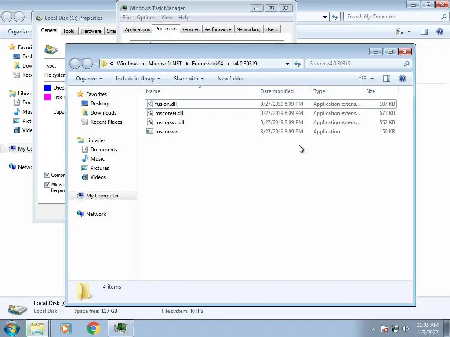Screen dimensions: 450x337
Task: Refresh the My Computer window address bar
Action: [x=334, y=17]
